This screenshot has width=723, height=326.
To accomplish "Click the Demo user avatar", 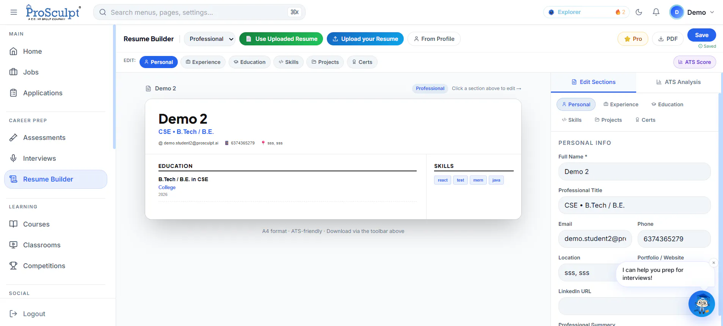I will click(677, 12).
